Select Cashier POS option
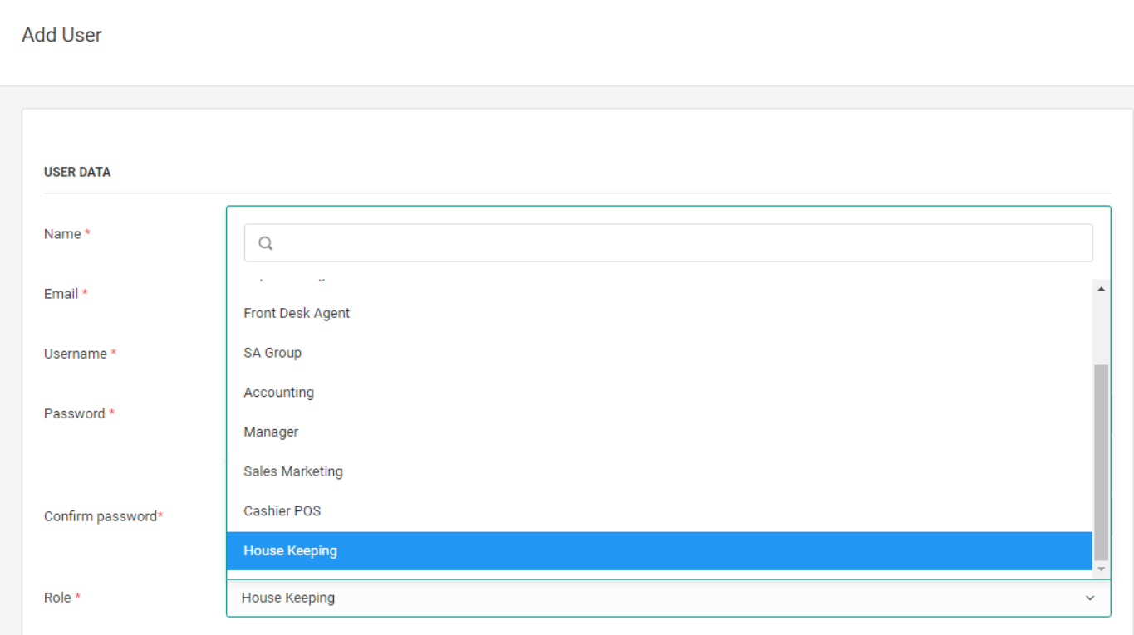Viewport: 1134px width, 635px height. pyautogui.click(x=659, y=511)
